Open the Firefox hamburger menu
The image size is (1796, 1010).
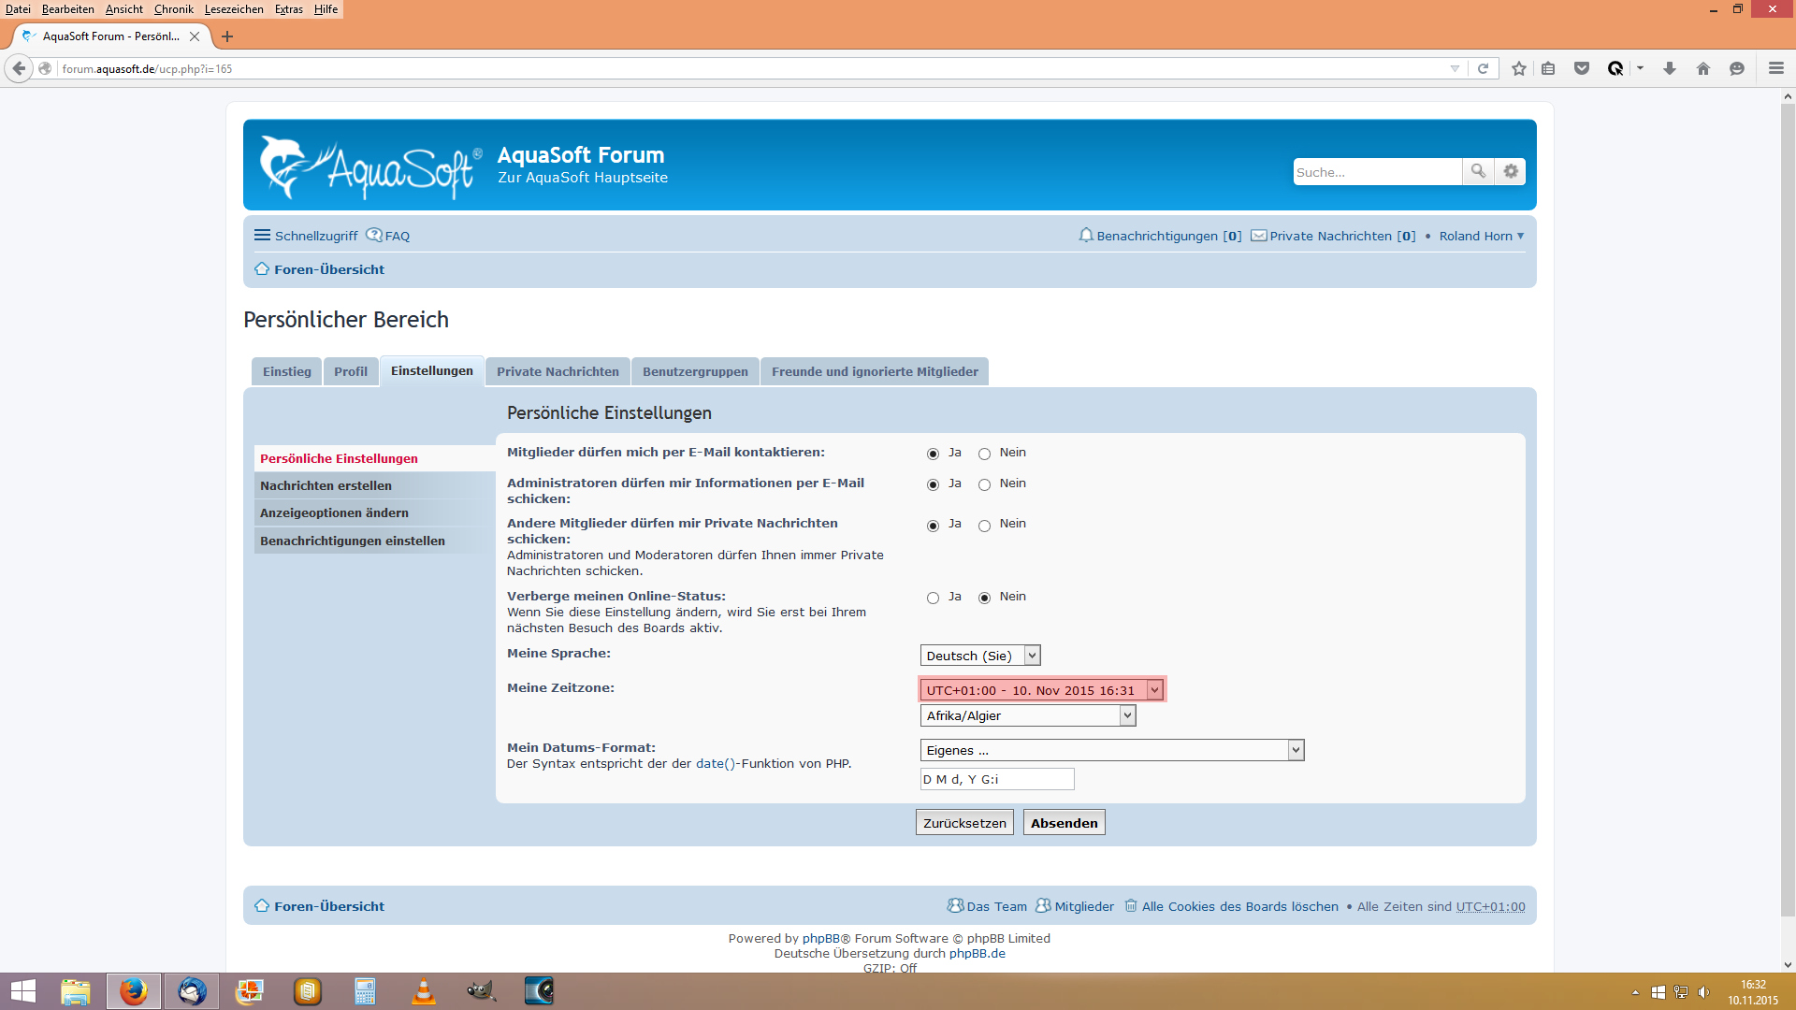pyautogui.click(x=1776, y=68)
